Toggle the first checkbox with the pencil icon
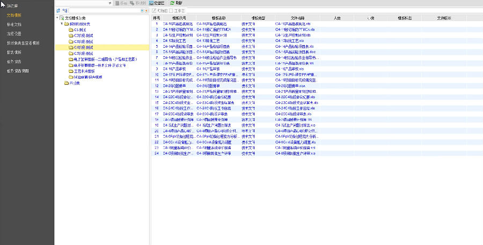 pos(155,10)
